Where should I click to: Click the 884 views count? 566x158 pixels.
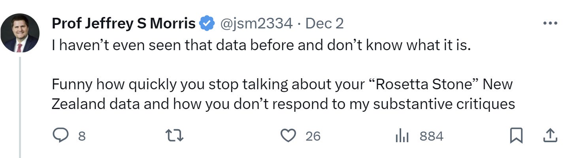click(431, 137)
